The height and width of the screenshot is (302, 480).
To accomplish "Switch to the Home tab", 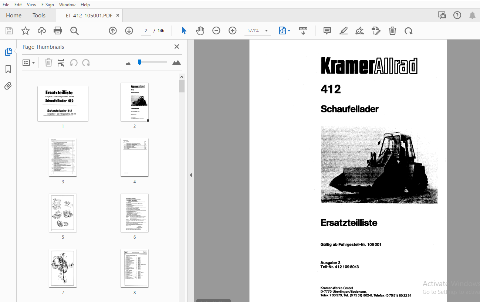I will (x=14, y=15).
